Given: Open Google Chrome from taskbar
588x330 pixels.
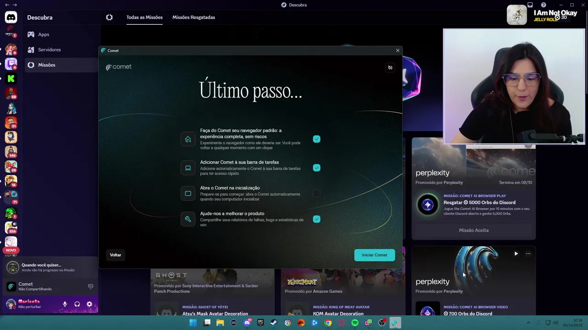Looking at the screenshot, I should [x=328, y=323].
